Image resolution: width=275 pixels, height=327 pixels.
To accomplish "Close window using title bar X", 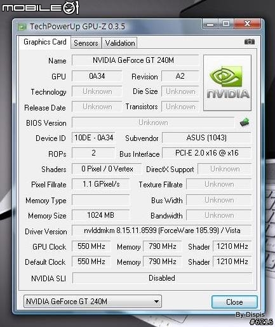I will tap(247, 23).
